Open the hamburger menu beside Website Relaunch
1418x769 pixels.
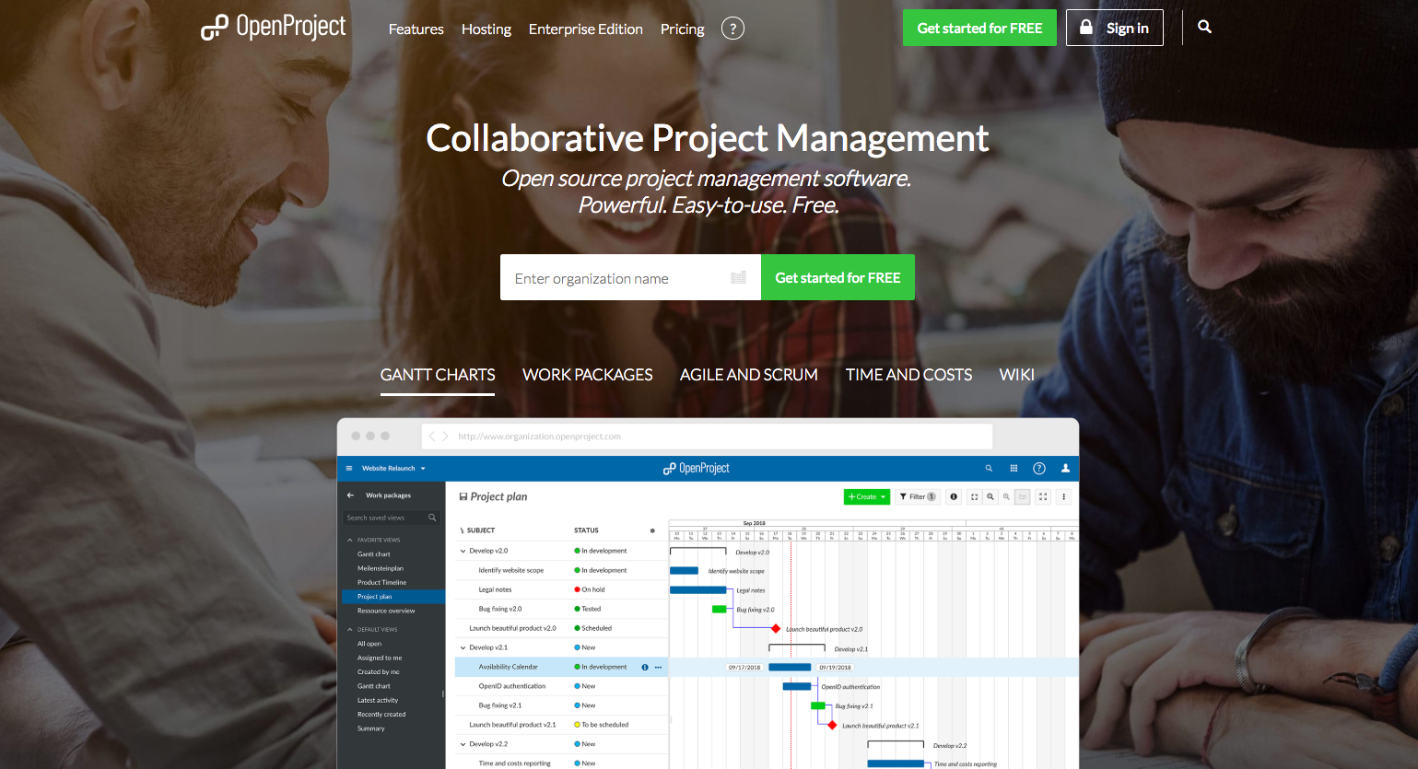tap(349, 468)
